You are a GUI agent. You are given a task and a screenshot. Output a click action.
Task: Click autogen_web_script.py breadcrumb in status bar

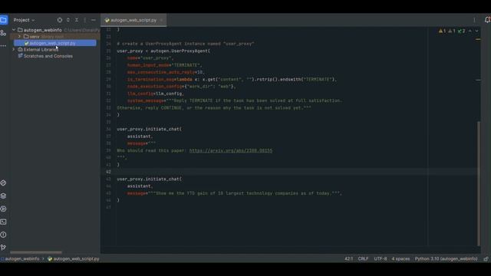click(76, 259)
